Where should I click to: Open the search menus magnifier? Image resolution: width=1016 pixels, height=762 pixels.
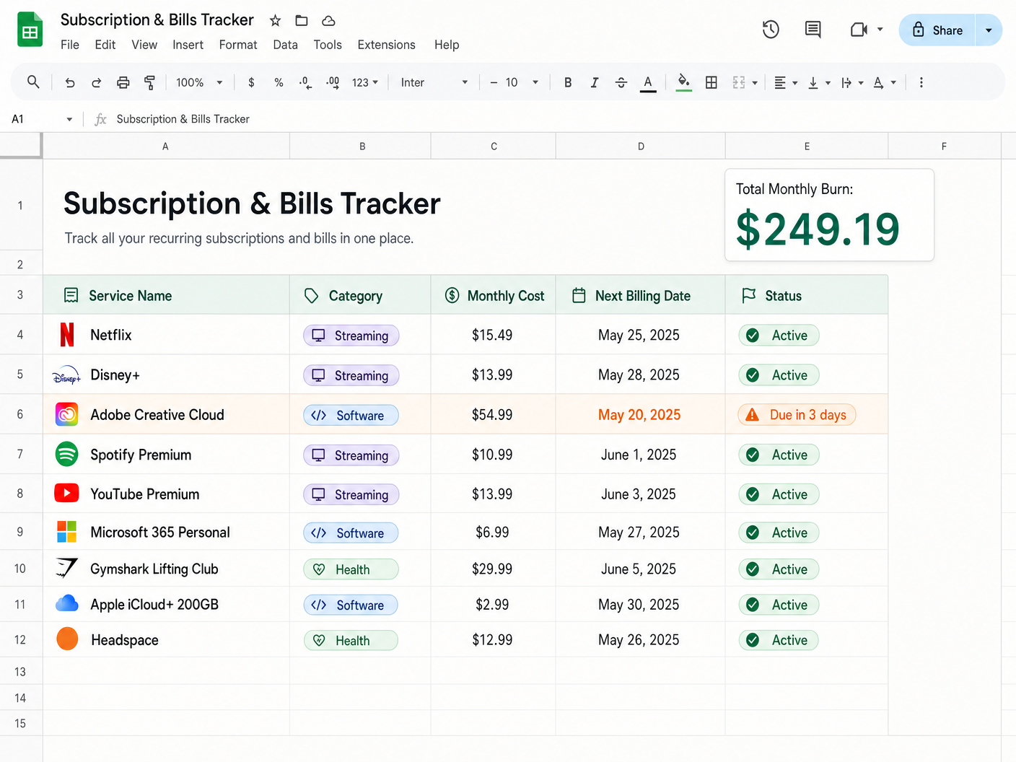33,82
